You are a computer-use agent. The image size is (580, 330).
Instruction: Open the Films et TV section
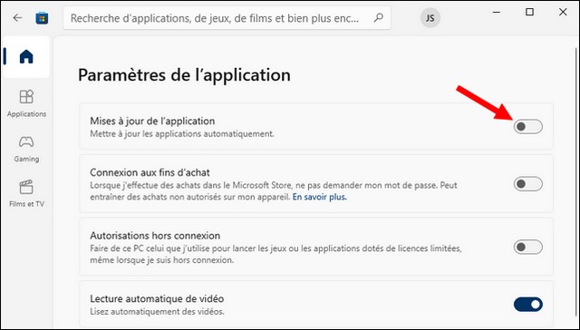coord(26,193)
